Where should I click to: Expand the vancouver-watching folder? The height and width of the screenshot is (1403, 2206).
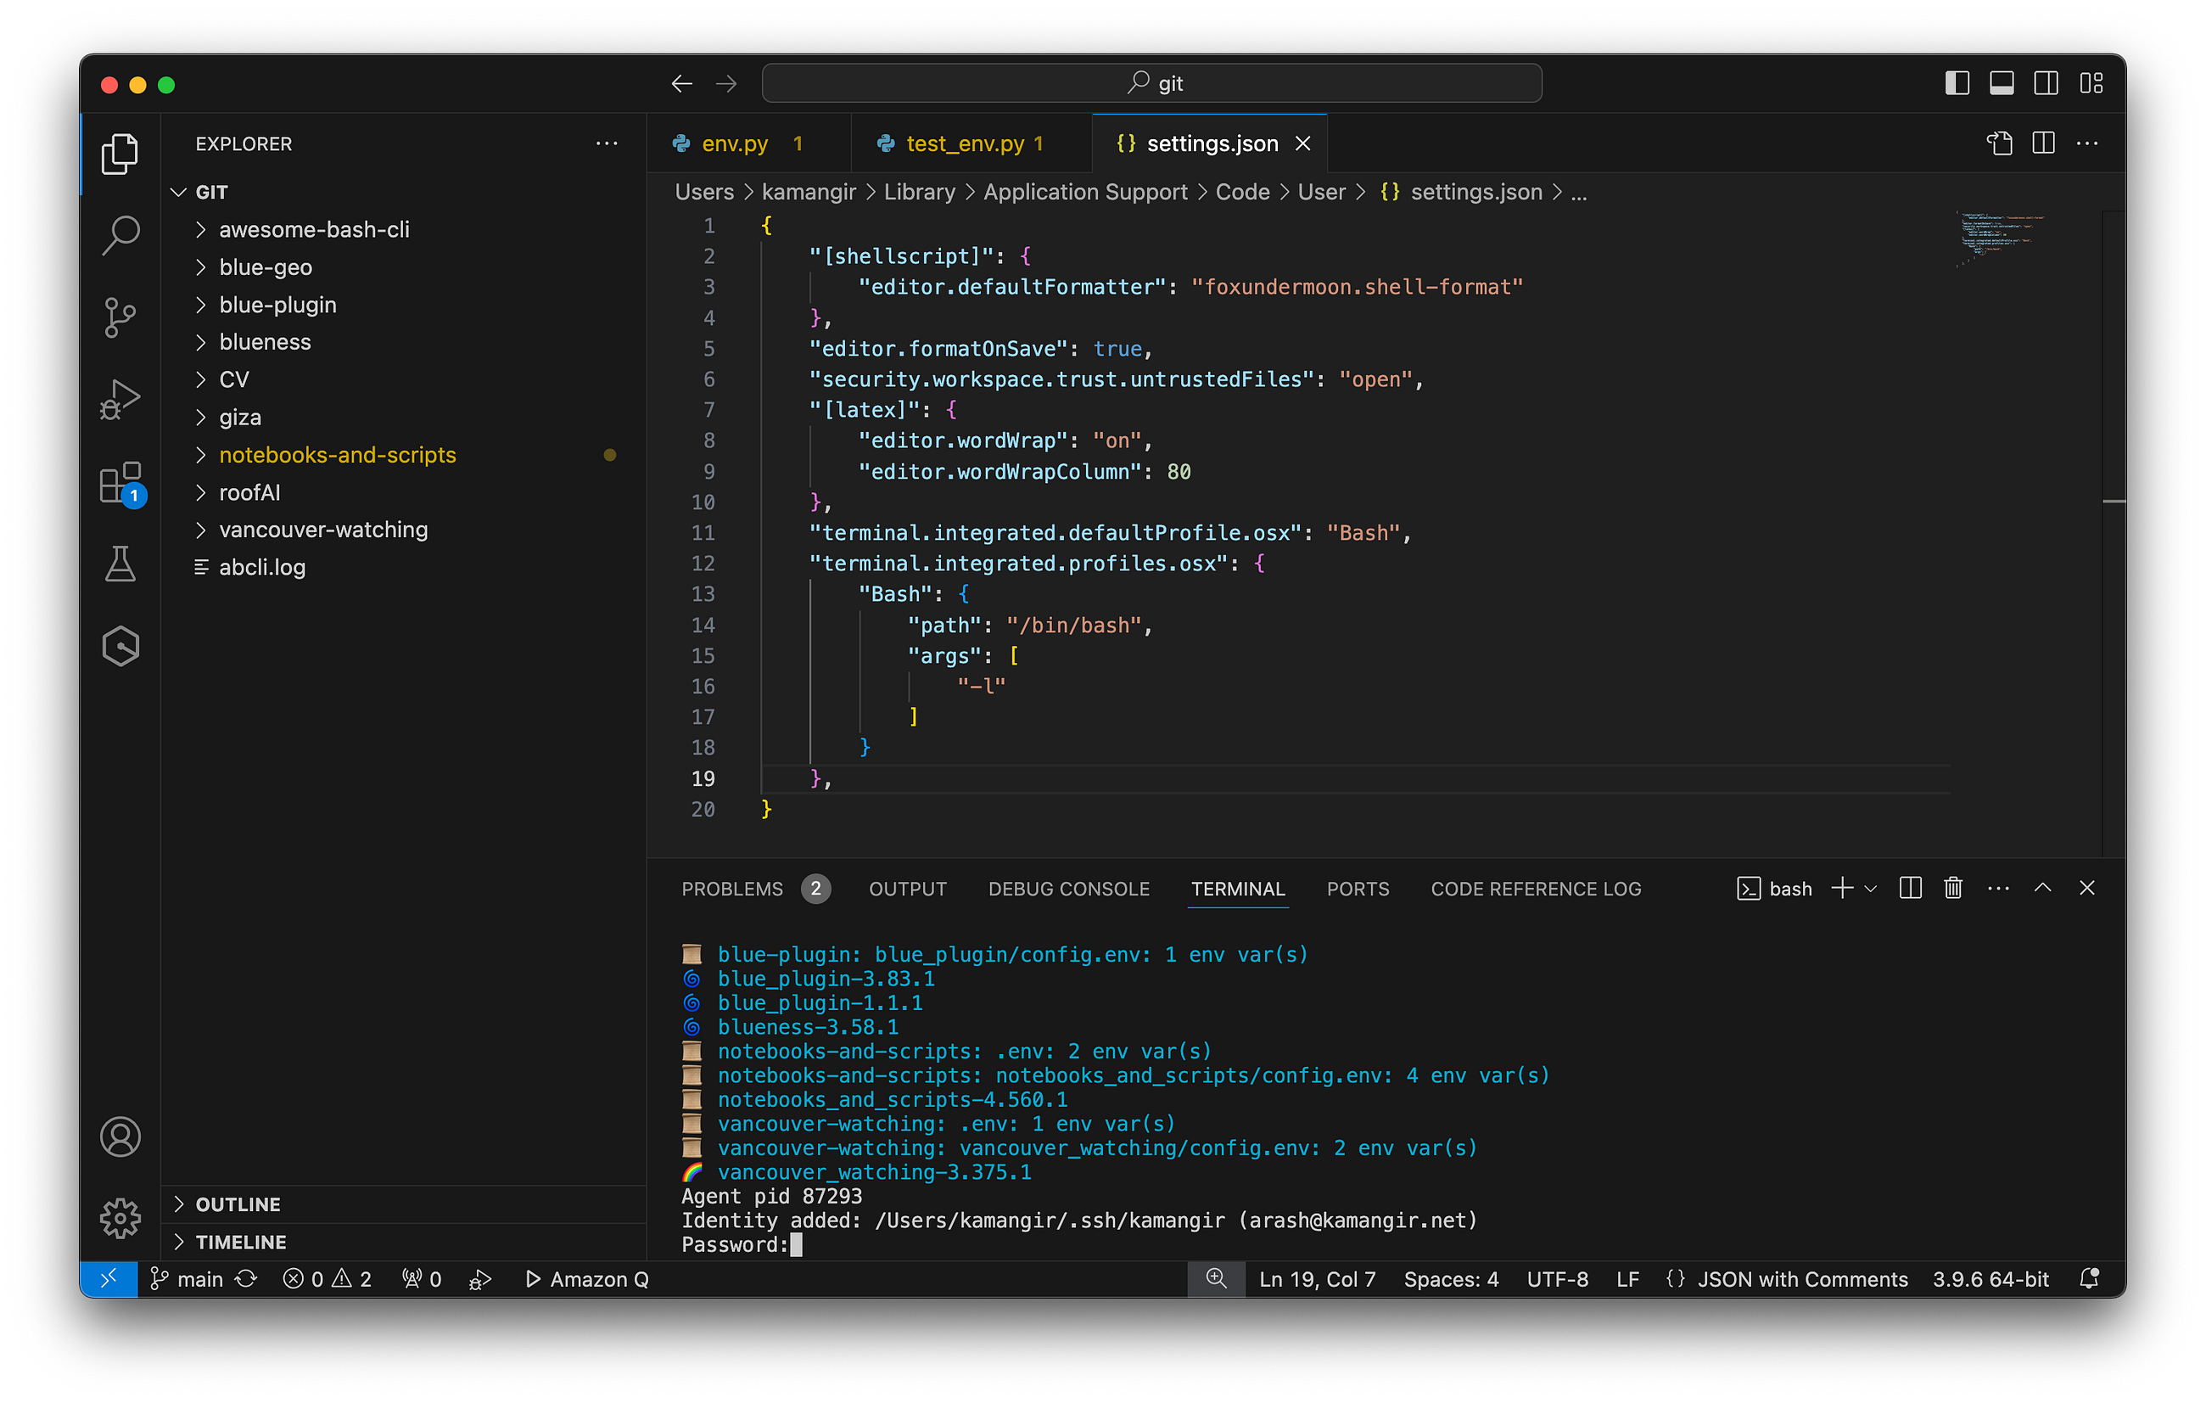click(402, 530)
